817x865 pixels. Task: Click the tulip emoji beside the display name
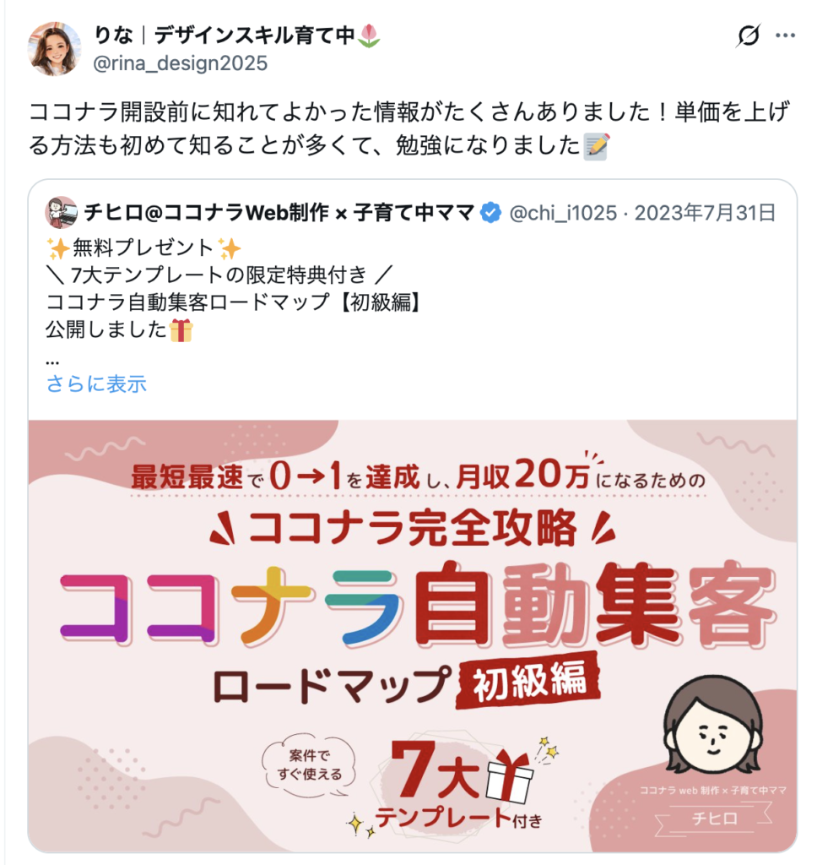click(x=369, y=35)
